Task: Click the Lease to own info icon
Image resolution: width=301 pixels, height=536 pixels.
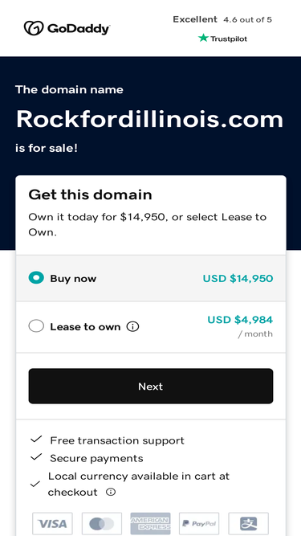Action: [x=132, y=327]
